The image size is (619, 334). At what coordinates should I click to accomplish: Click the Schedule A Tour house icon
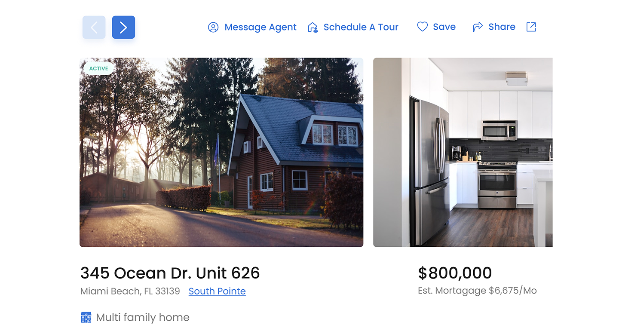[x=313, y=27]
